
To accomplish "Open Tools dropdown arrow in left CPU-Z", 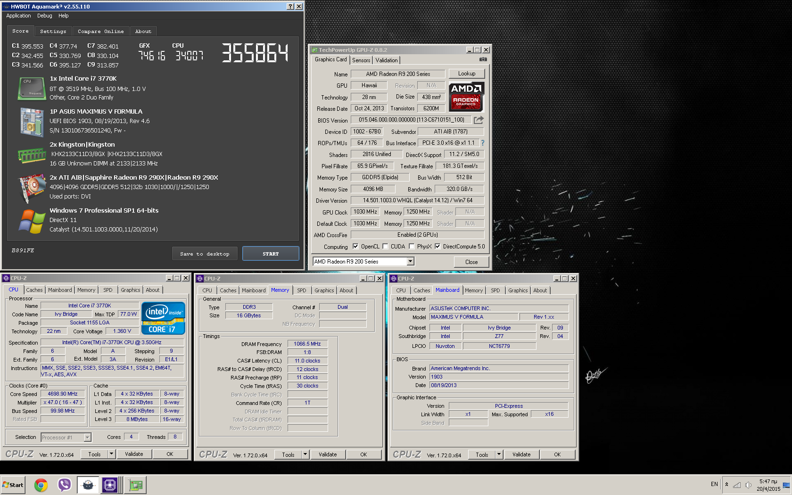I will 112,454.
